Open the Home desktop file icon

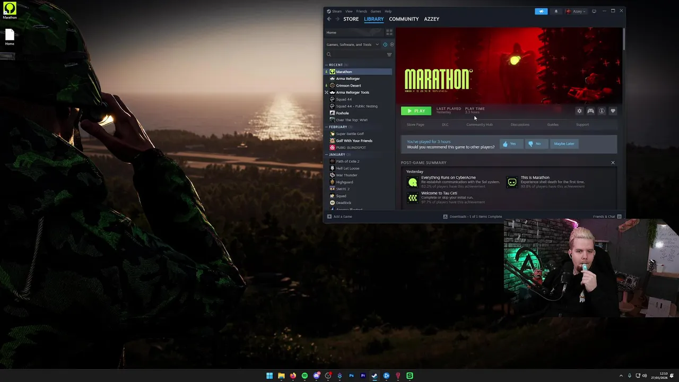(x=10, y=37)
